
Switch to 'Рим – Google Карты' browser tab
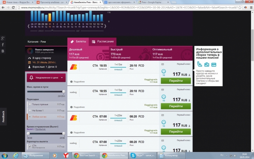click(x=153, y=2)
